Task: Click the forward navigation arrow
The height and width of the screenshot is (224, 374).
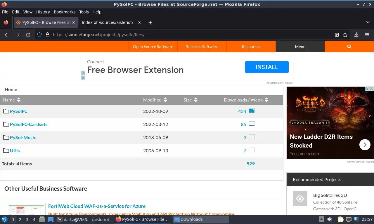Action: click(x=18, y=35)
